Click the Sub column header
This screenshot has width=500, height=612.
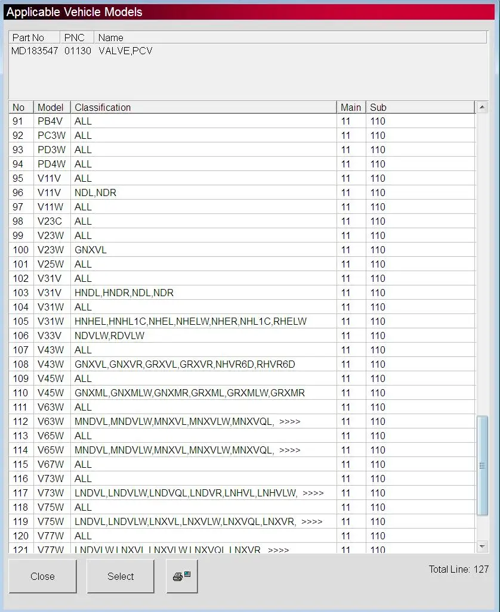420,107
